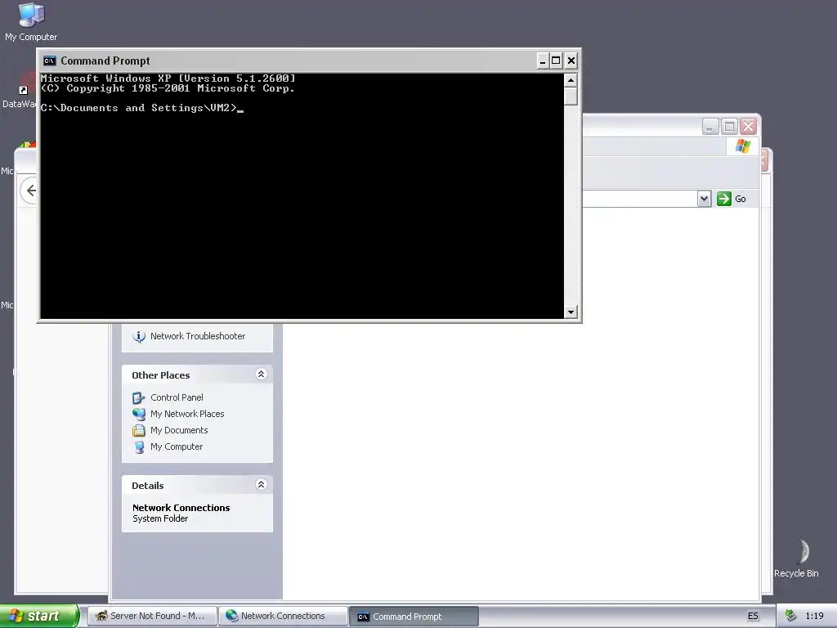
Task: Click the Command Prompt scroll up arrow
Action: 571,81
